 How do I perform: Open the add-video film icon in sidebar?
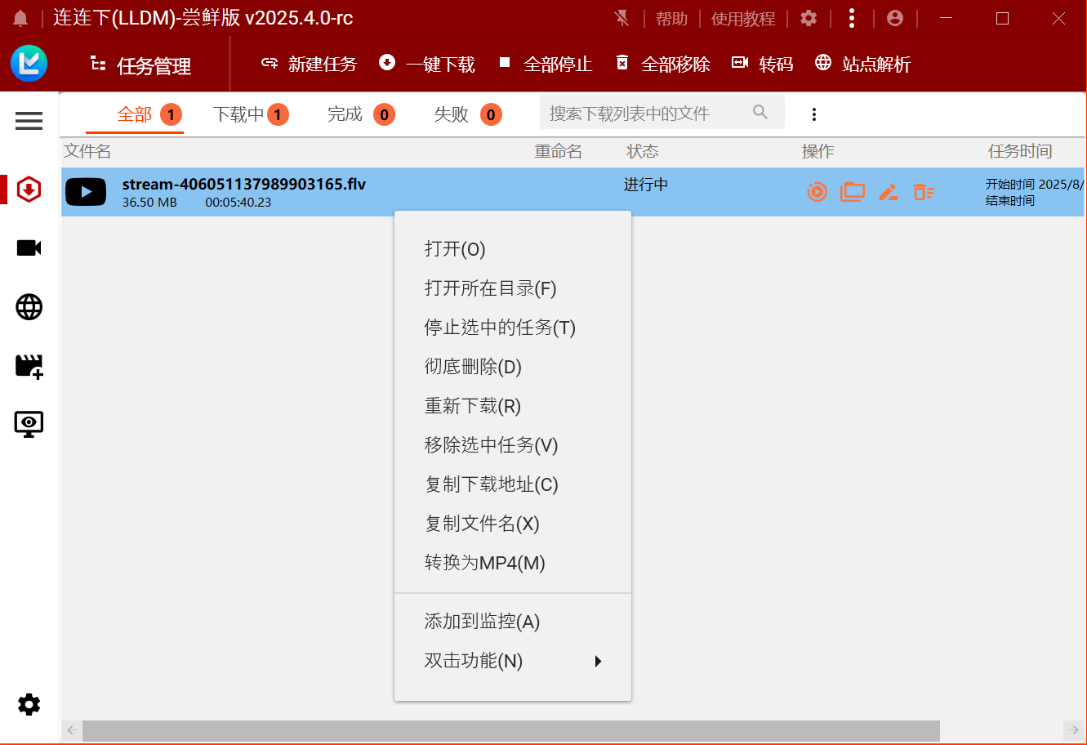(x=29, y=366)
